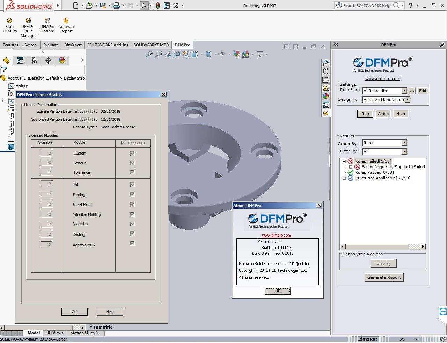Image resolution: width=447 pixels, height=343 pixels.
Task: Click Generate Report in the ribbon
Action: point(66,25)
